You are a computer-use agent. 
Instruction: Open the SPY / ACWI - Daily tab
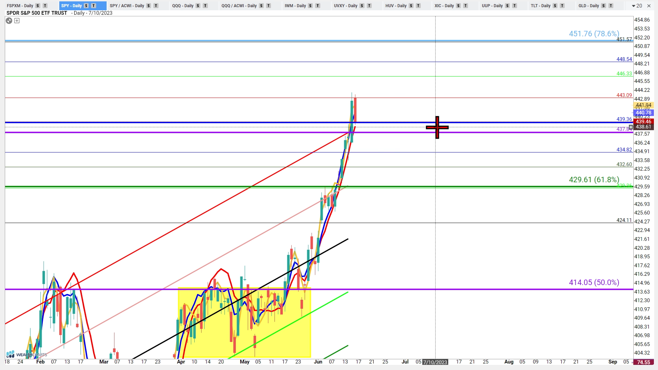pos(127,6)
